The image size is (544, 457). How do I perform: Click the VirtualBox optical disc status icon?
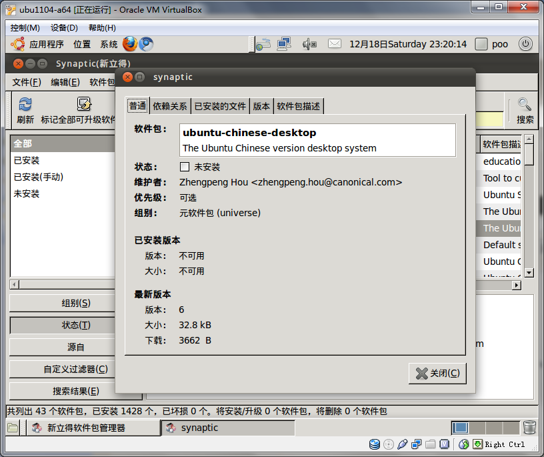pyautogui.click(x=389, y=444)
